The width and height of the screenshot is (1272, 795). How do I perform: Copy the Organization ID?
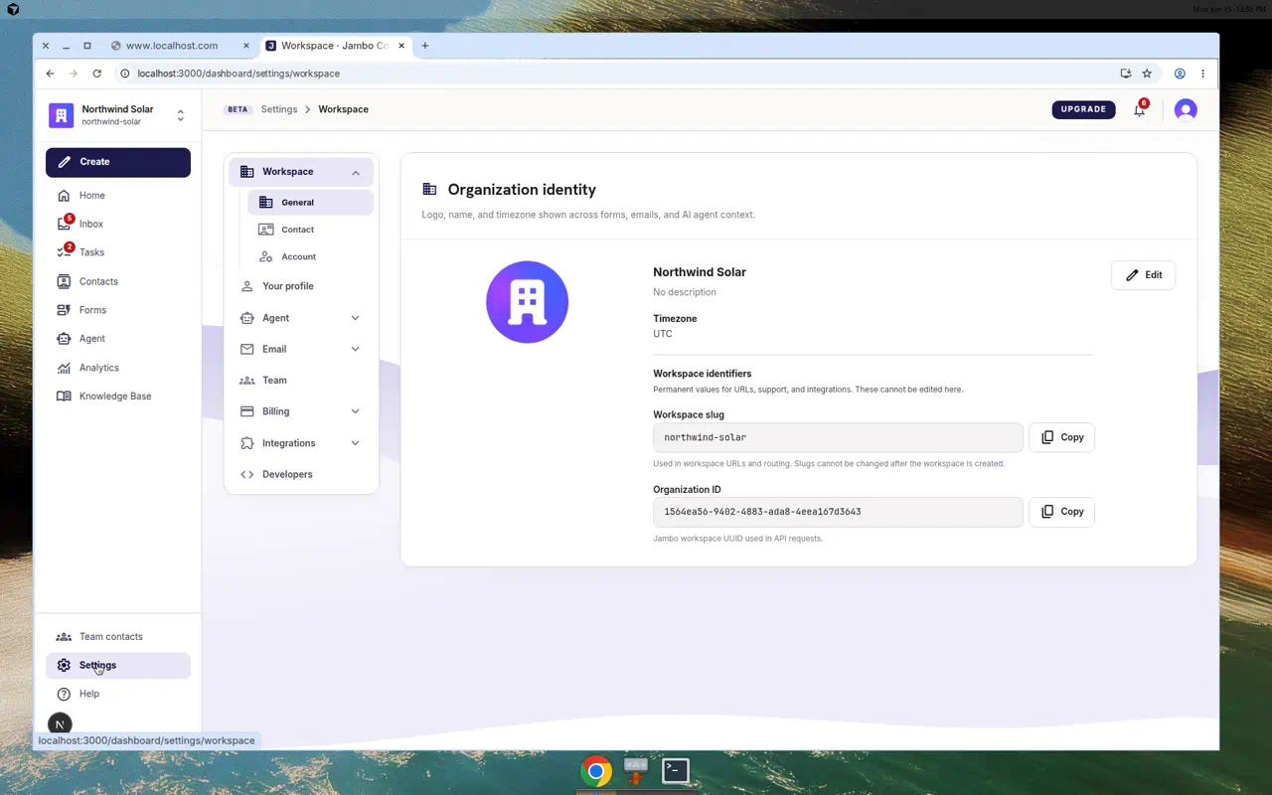click(x=1061, y=512)
